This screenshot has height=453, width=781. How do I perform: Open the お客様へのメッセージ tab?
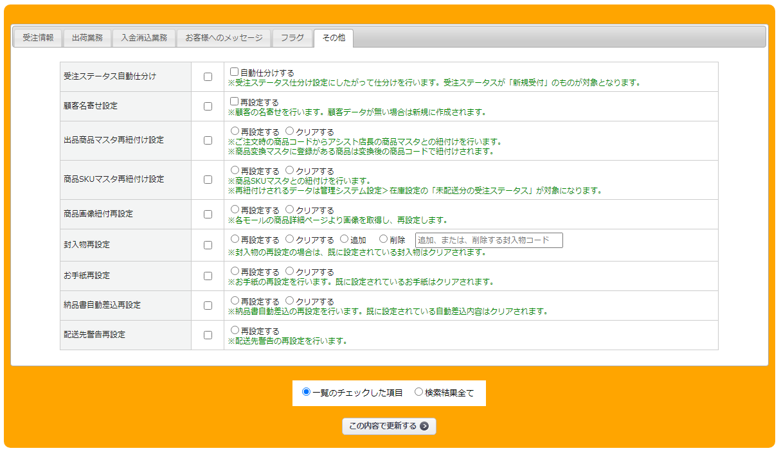224,38
